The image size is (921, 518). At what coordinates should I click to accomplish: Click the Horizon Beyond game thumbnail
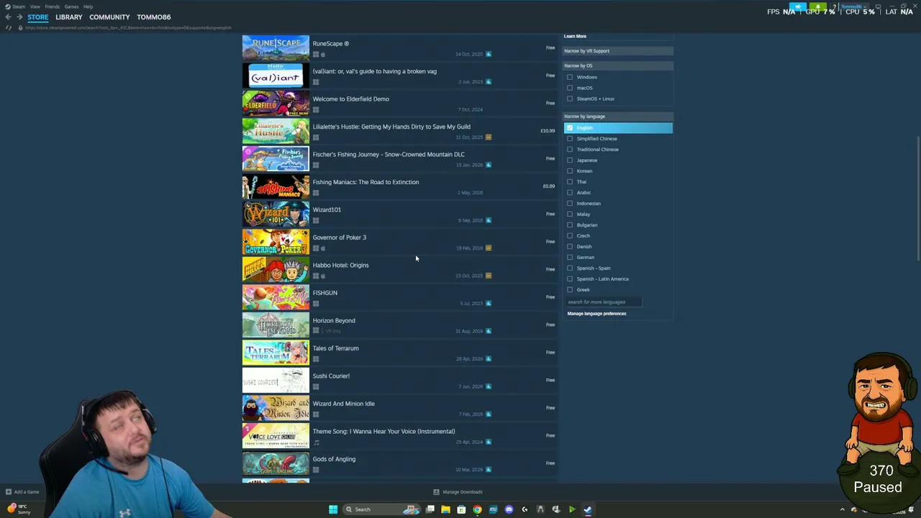click(x=276, y=325)
